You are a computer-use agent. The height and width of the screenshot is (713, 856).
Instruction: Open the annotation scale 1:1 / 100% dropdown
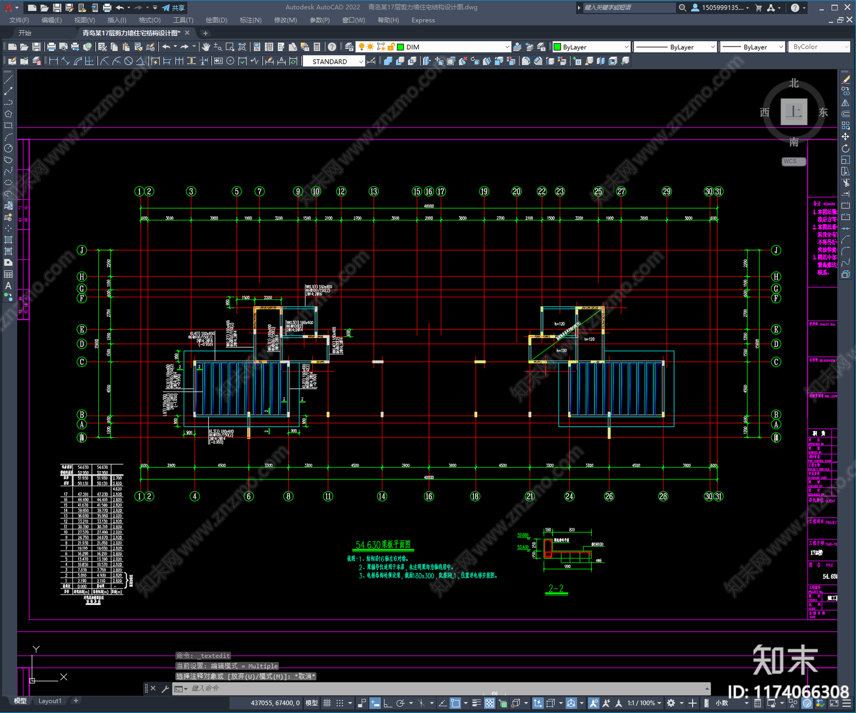pyautogui.click(x=644, y=703)
